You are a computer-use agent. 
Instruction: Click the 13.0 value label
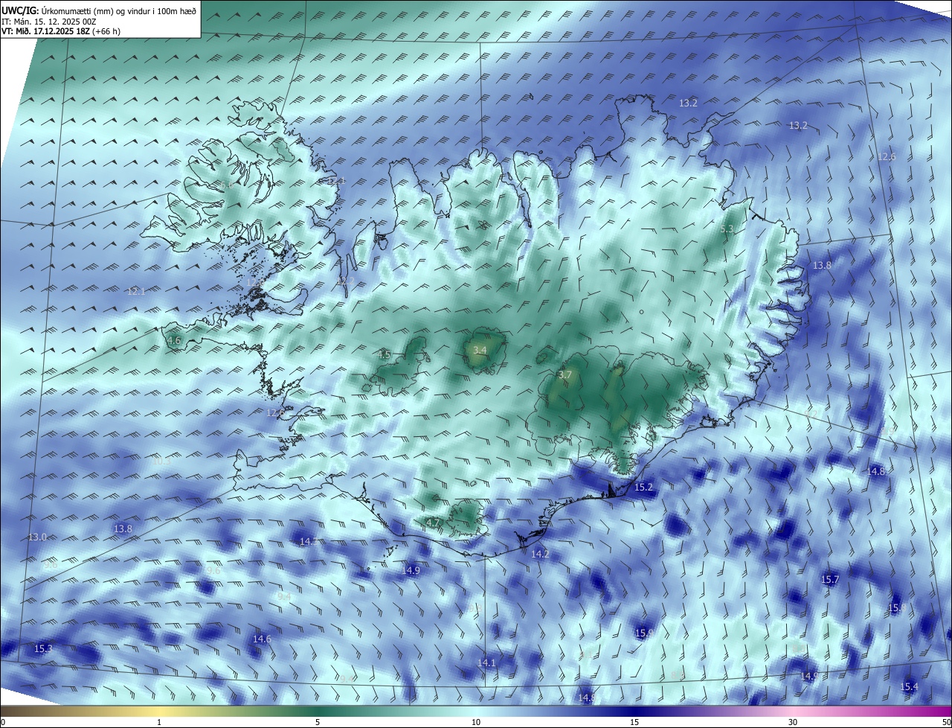coord(37,537)
